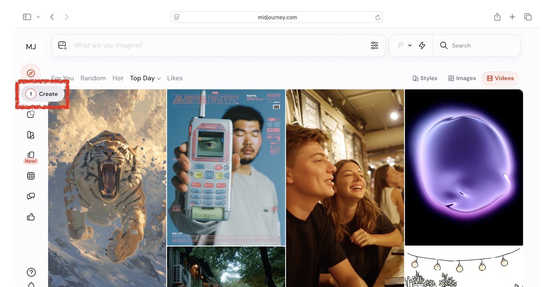Select the Likes tab
548x287 pixels.
[175, 78]
